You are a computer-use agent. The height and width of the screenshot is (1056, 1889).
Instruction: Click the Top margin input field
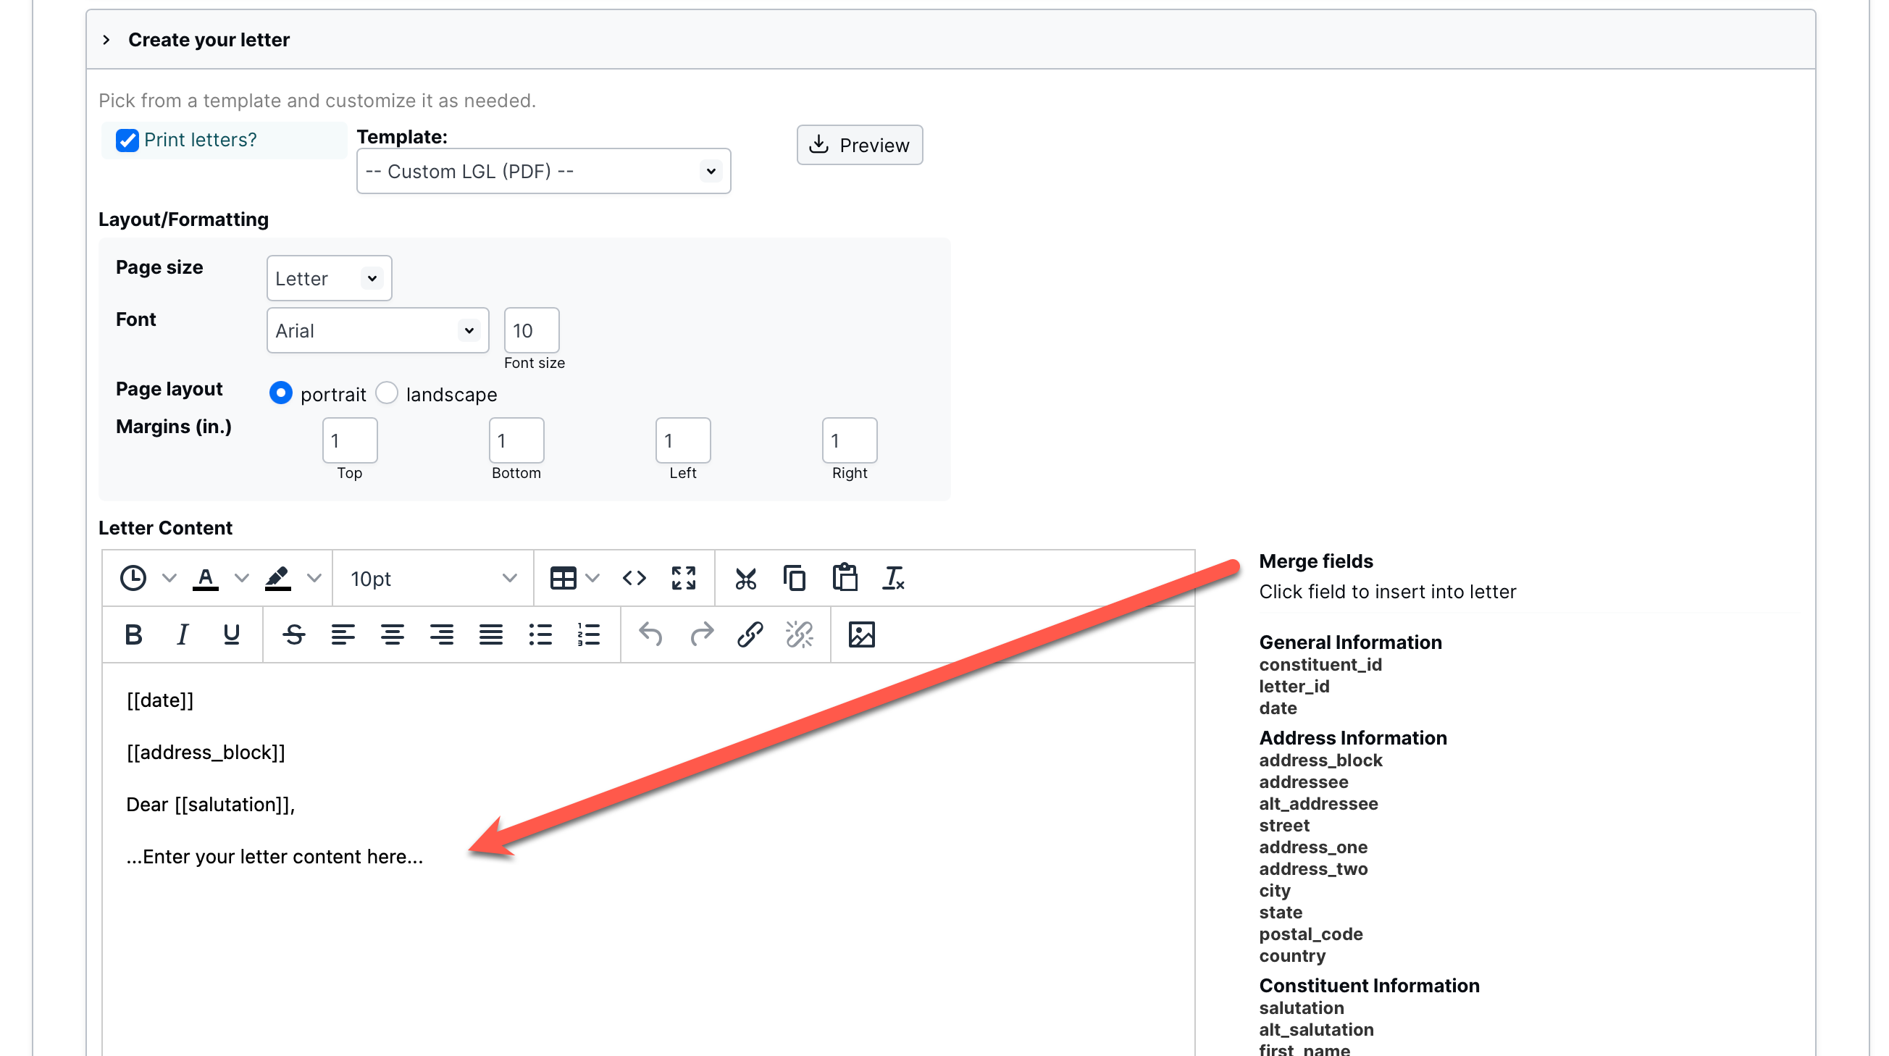(350, 441)
